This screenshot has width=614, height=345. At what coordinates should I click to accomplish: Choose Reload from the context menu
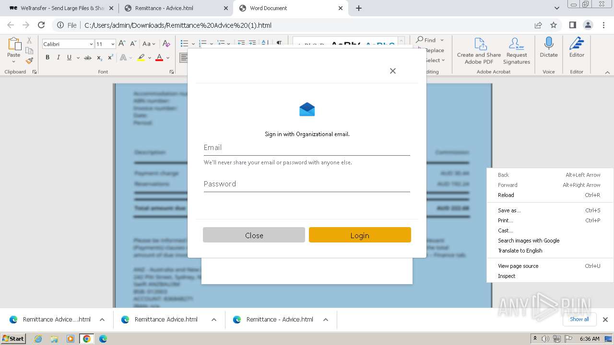point(550,195)
